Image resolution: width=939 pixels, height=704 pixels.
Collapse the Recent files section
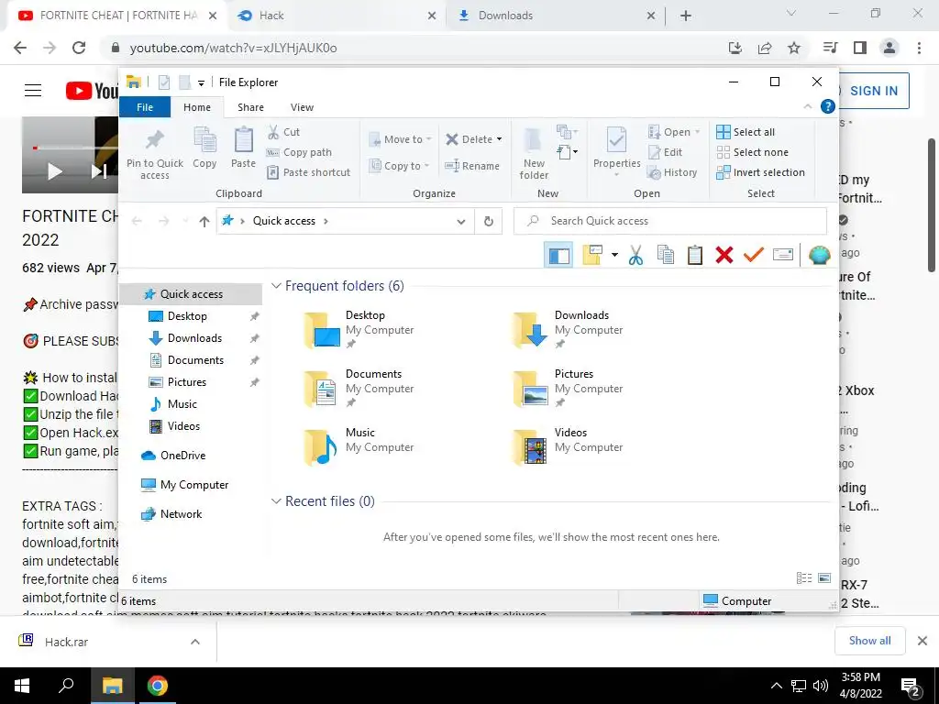(276, 501)
